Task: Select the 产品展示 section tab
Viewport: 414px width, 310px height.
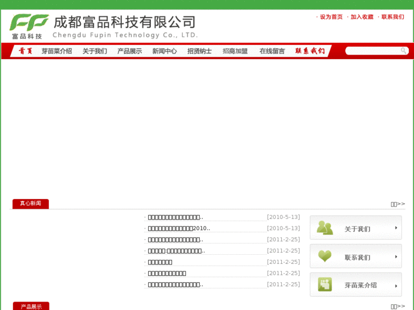Action: [31, 306]
